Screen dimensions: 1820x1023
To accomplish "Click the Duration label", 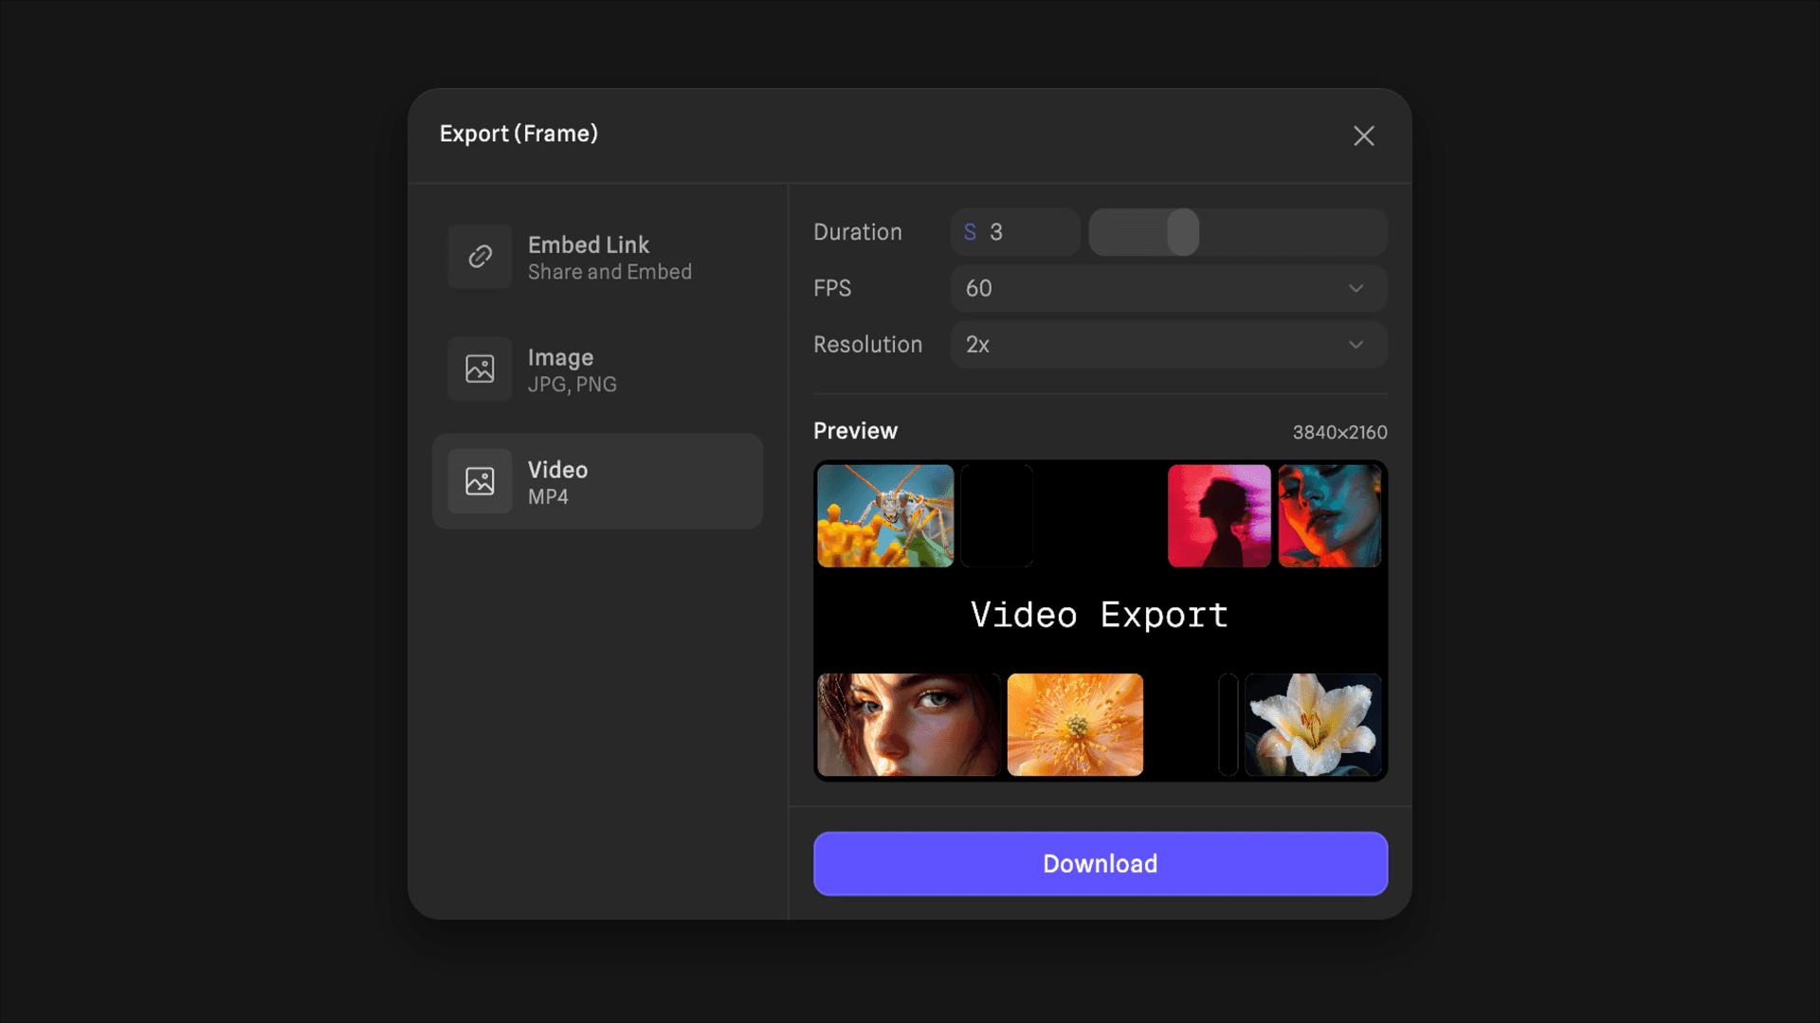I will (x=858, y=232).
